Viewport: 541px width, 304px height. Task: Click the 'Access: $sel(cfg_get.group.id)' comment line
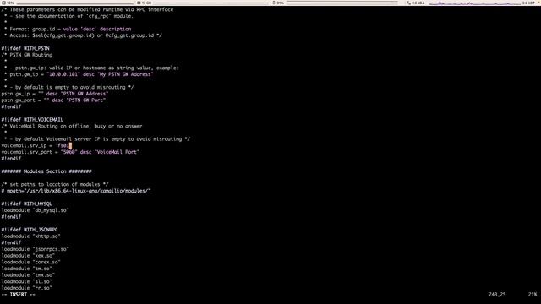(x=83, y=35)
